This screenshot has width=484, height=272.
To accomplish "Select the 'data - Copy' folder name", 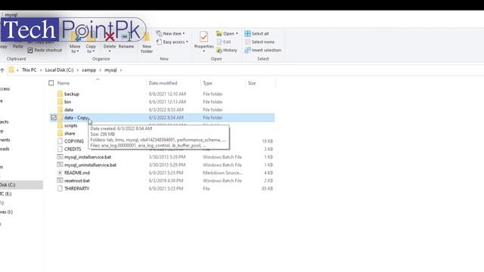I will 76,118.
